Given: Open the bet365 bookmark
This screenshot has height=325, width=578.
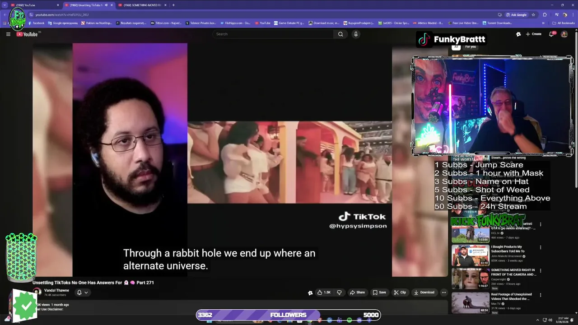Looking at the screenshot, I should [394, 23].
